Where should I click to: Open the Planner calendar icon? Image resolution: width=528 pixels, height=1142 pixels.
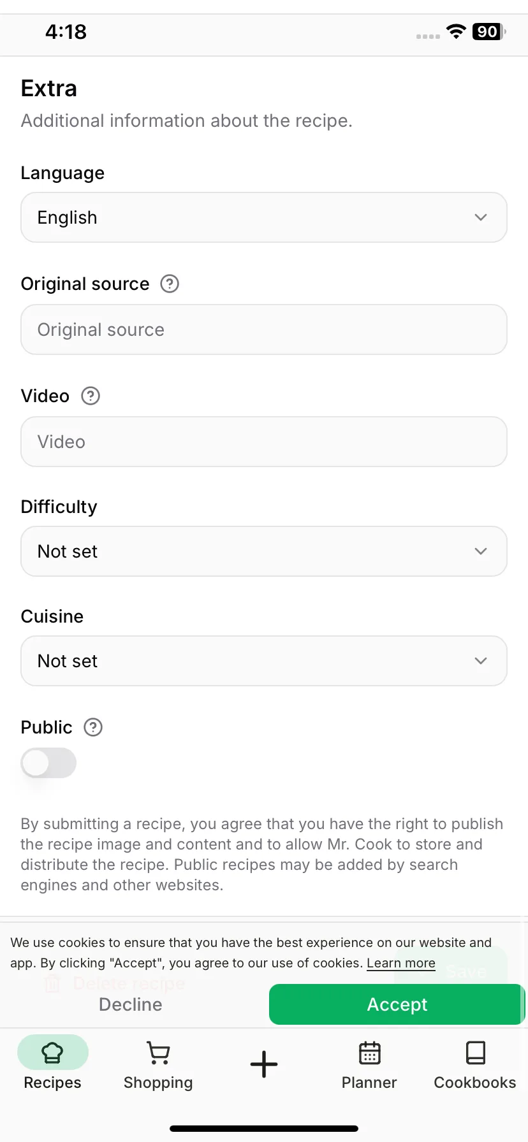pos(369,1053)
